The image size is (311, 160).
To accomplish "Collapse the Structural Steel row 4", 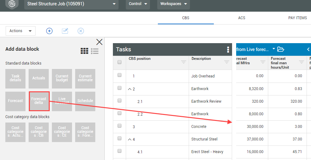I will tap(130, 139).
